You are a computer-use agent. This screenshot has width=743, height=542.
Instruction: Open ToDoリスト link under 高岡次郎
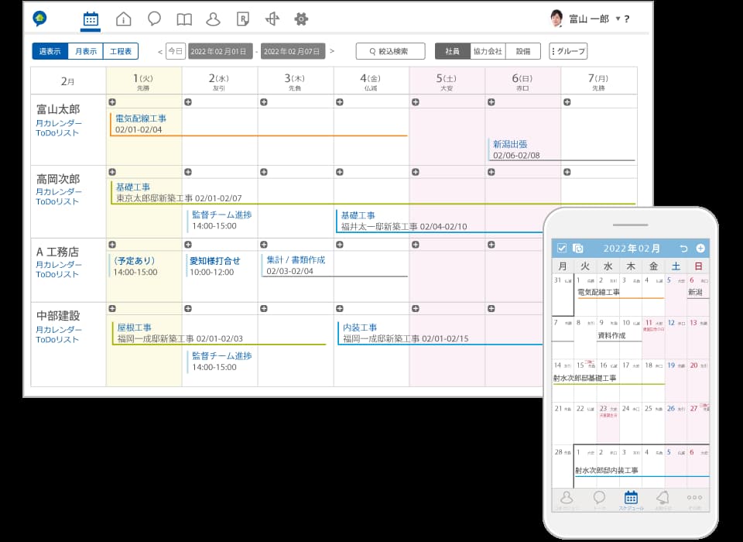tap(57, 201)
